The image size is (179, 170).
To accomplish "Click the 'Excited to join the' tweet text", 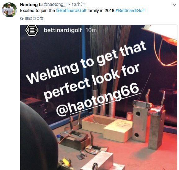I will tap(38, 11).
